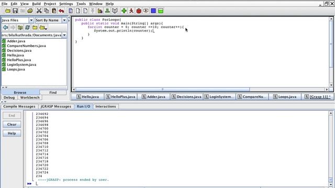
Task: Click the second blank page icon before the gray pin
Action: click(x=85, y=10)
